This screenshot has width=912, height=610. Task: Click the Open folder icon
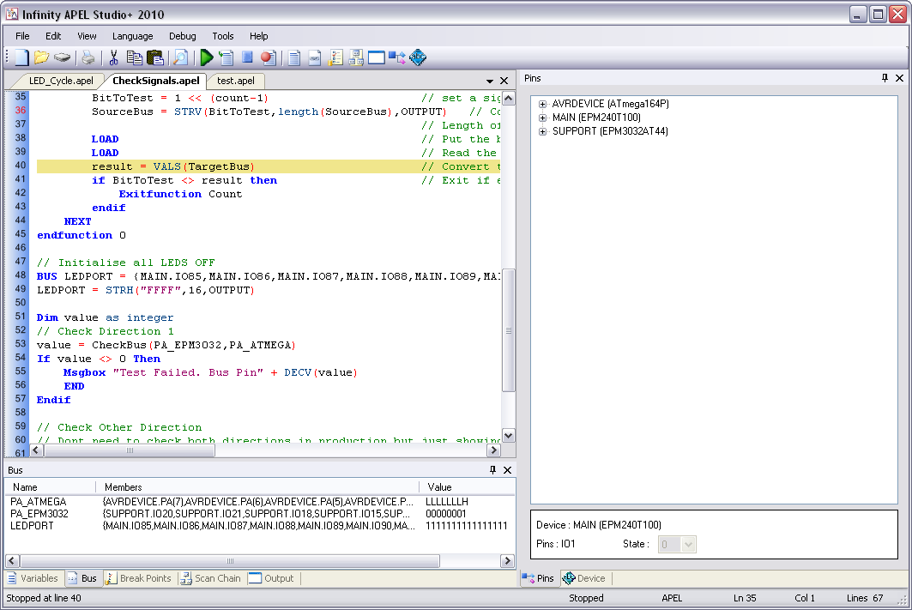point(41,58)
